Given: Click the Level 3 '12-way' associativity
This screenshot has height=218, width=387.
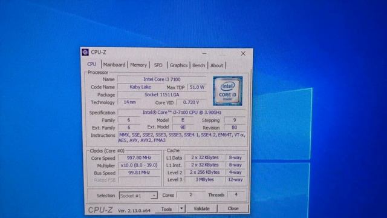Looking at the screenshot, I should 235,179.
